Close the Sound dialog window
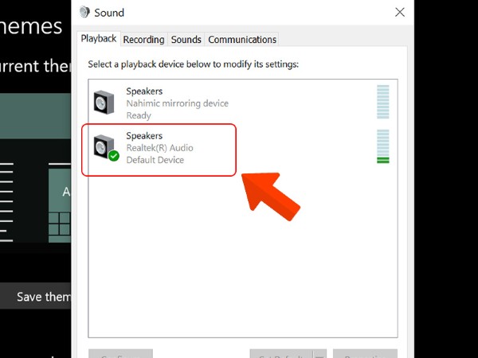This screenshot has width=478, height=358. [x=400, y=12]
